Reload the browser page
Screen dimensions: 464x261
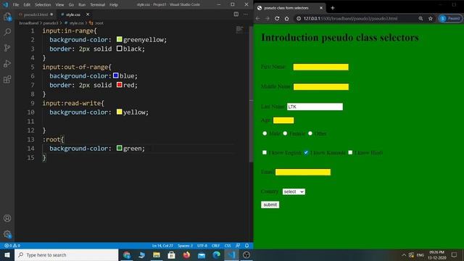tap(277, 18)
